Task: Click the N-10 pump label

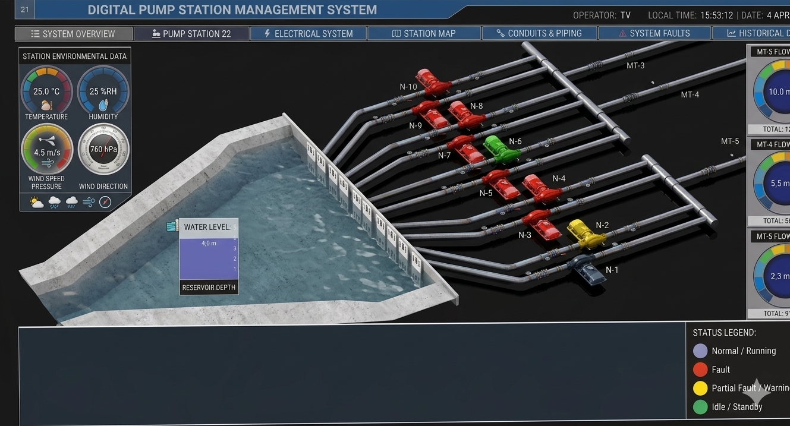Action: [408, 87]
